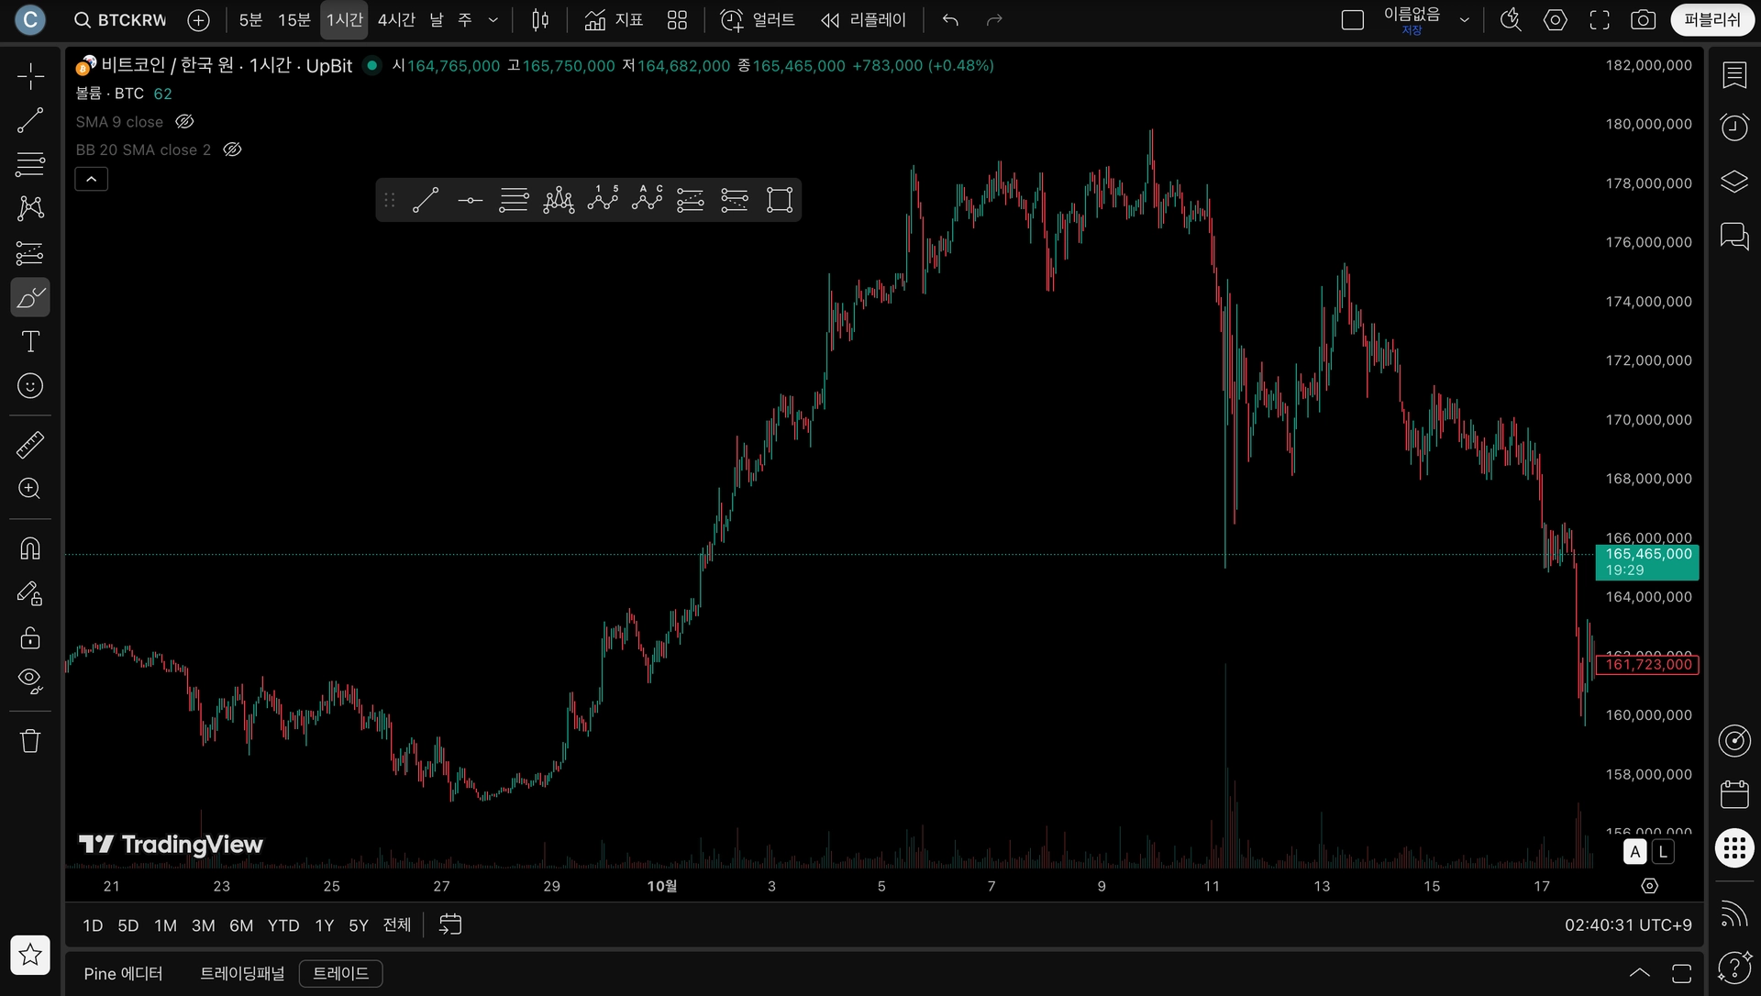Click the trash icon to remove drawings
Image resolution: width=1761 pixels, height=996 pixels.
pos(30,741)
